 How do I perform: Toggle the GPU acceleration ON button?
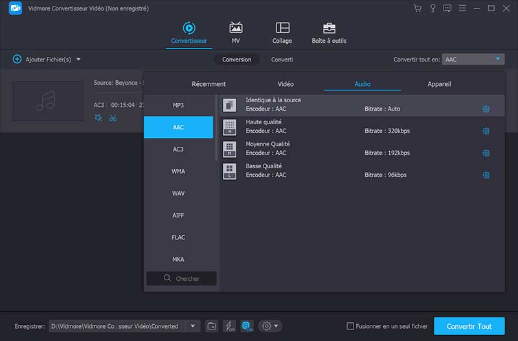(x=247, y=326)
